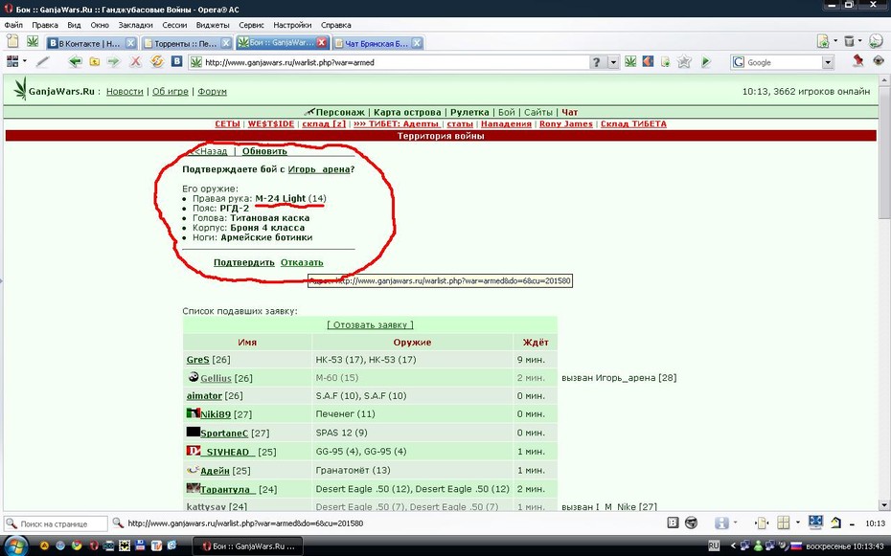Open the Файл menu

coord(13,25)
